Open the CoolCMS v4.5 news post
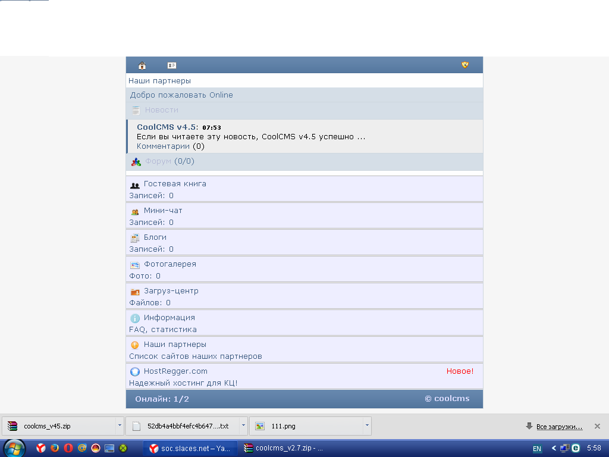Viewport: 609px width, 457px height. point(166,127)
